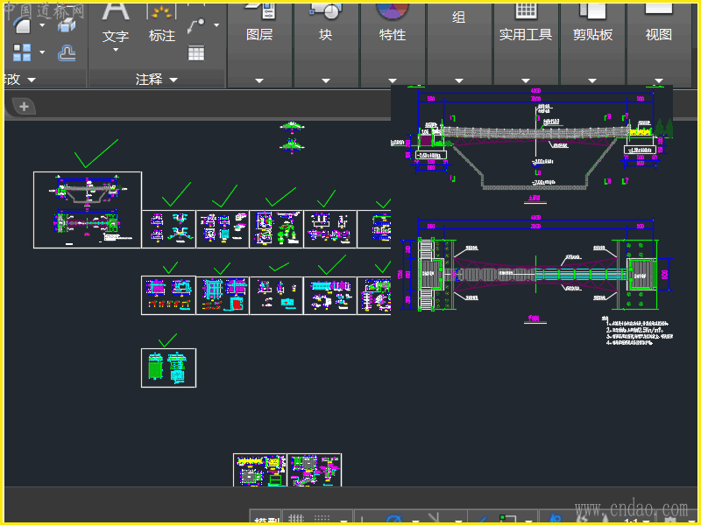Toggle snap mode dotted-grid icon
Viewport: 701px width, 525px height.
(322, 518)
